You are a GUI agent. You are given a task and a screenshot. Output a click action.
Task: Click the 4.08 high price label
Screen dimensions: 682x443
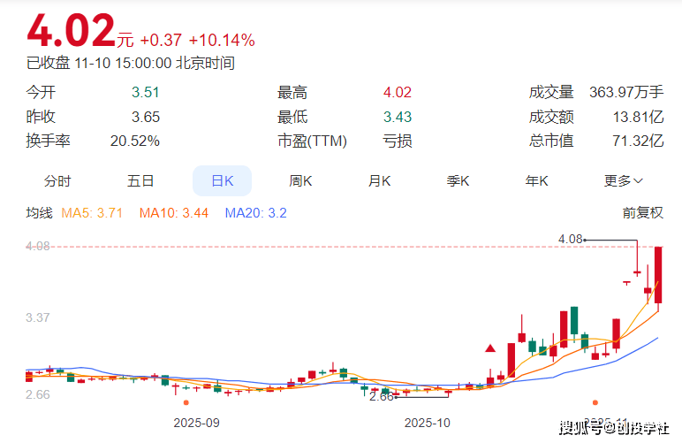click(571, 239)
